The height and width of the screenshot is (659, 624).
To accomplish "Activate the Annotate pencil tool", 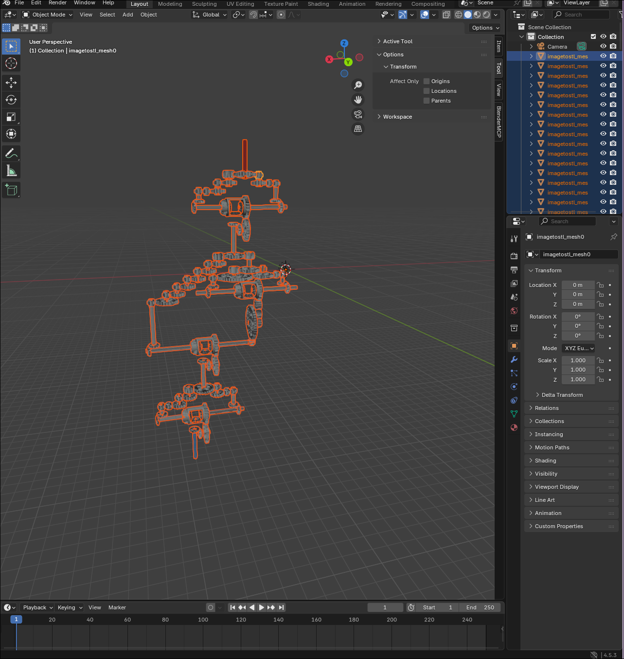I will 11,153.
